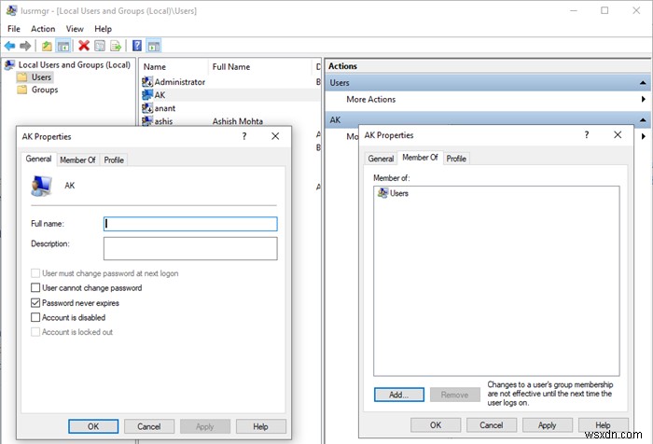
Task: Expand More Actions submenu under Users
Action: [x=643, y=99]
